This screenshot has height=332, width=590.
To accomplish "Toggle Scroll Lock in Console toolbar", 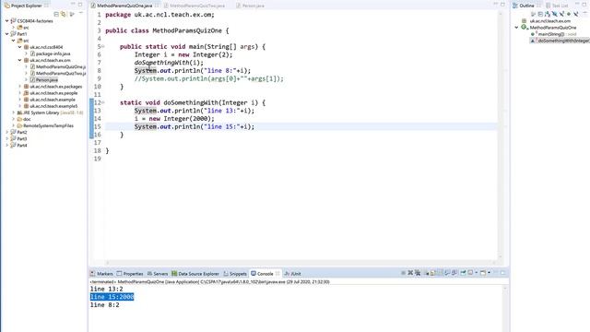I will [432, 273].
